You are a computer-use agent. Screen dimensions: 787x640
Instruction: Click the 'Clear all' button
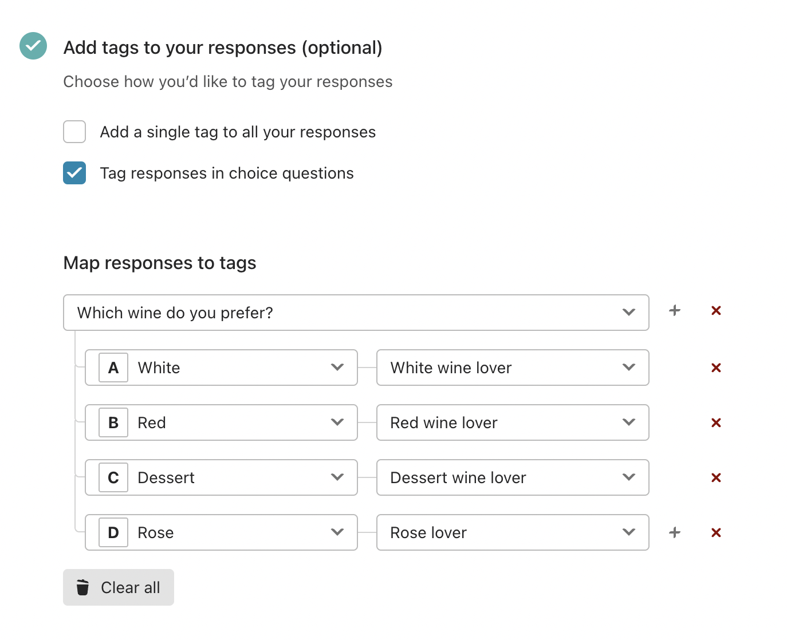[x=119, y=587]
